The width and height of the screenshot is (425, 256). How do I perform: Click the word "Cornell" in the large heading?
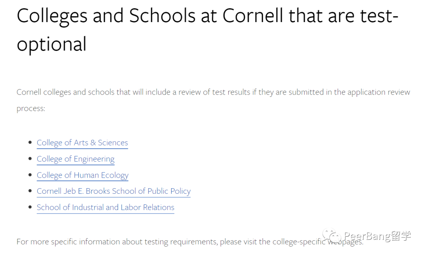pyautogui.click(x=253, y=16)
